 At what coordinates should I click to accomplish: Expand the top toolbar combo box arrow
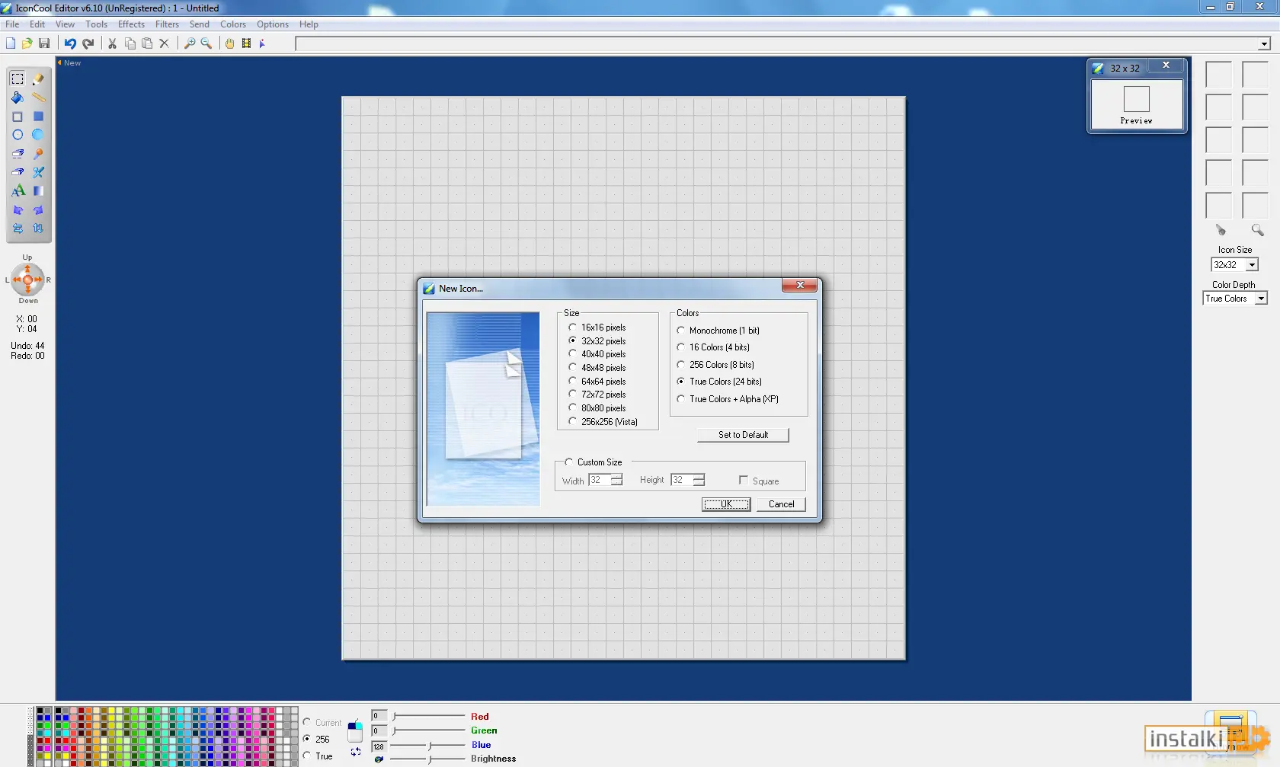(x=1263, y=43)
